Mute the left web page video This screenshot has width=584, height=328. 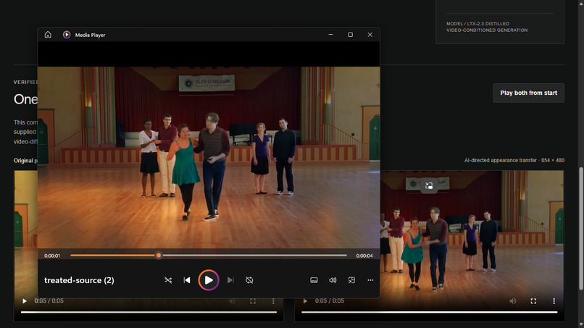(232, 300)
